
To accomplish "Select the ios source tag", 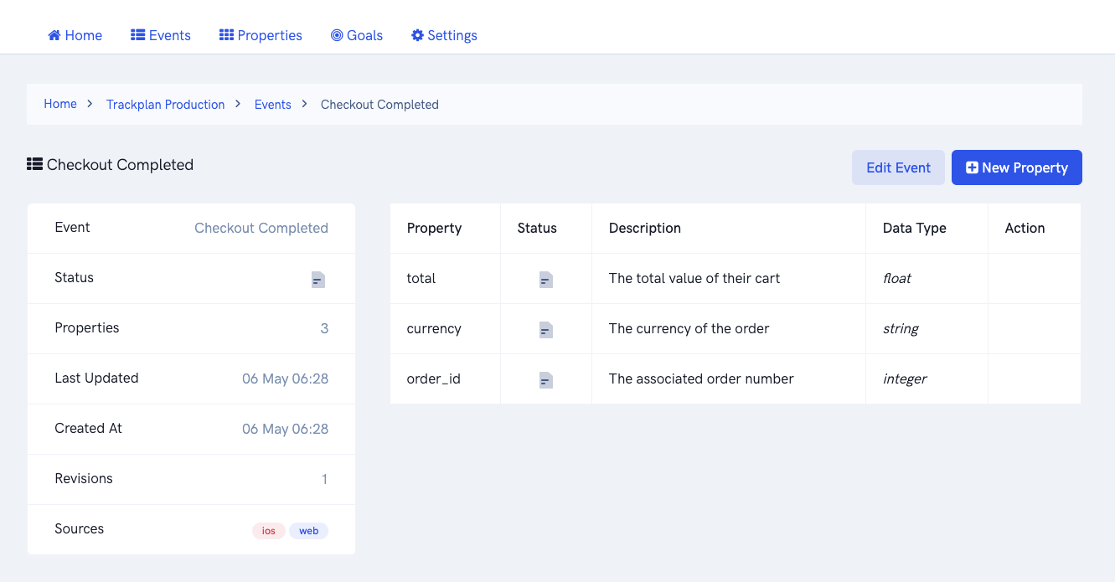I will (269, 531).
